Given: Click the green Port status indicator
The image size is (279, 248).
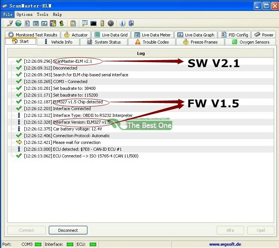Looking at the screenshot, I should pos(38,245).
